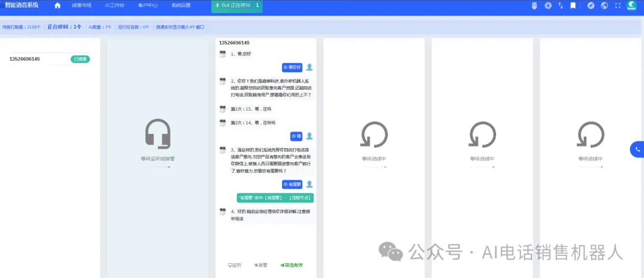Click the user avatar next to 喂你好
Viewport: 644px width, 278px height.
pos(309,67)
